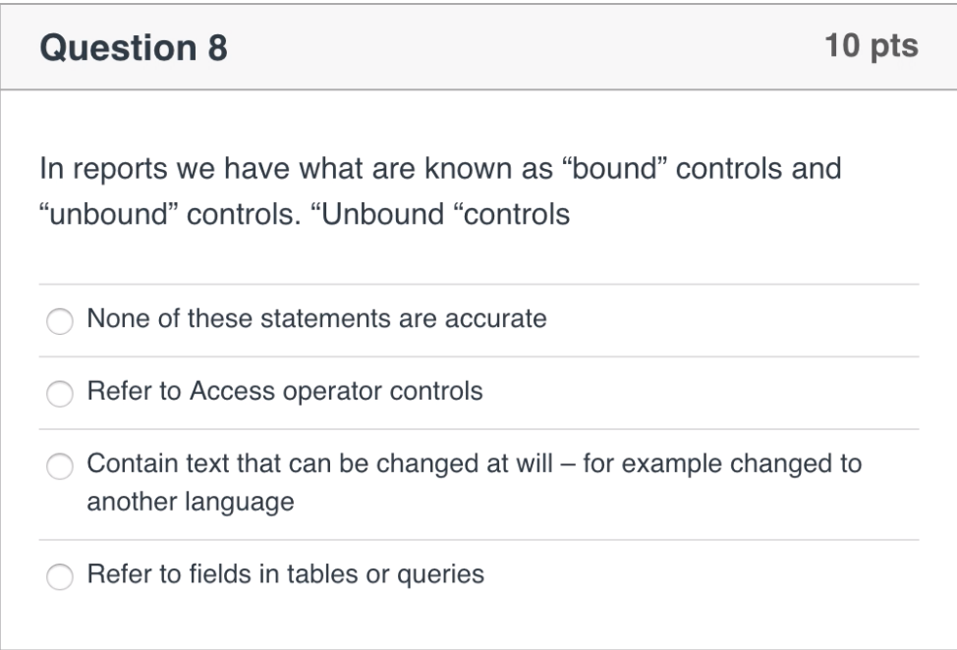
Task: Select the radio button for "None of these statements are accurate"
Action: click(x=59, y=318)
